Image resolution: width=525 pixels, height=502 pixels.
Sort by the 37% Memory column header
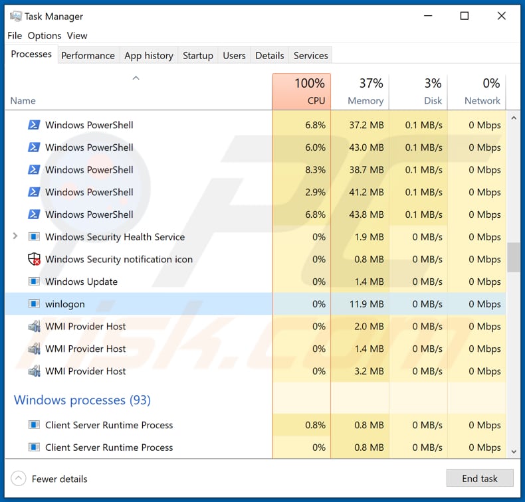(360, 92)
